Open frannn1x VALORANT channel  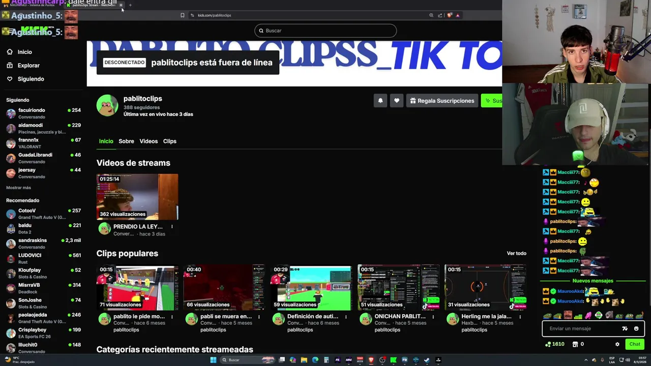(x=44, y=143)
